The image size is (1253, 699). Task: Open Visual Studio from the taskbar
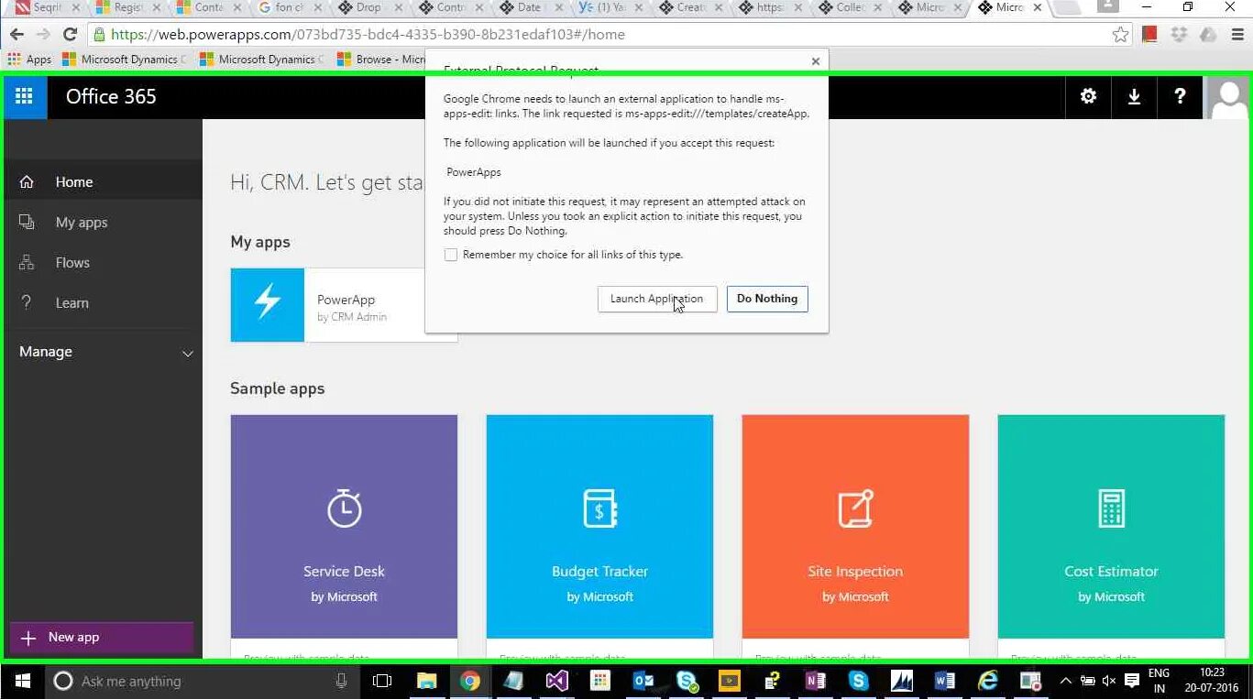[556, 681]
